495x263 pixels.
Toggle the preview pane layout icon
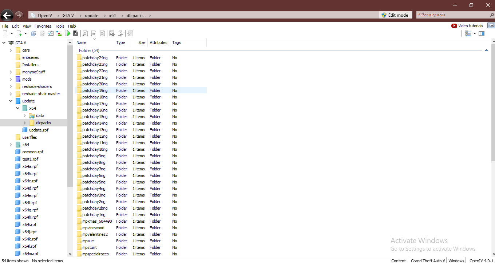(x=482, y=33)
